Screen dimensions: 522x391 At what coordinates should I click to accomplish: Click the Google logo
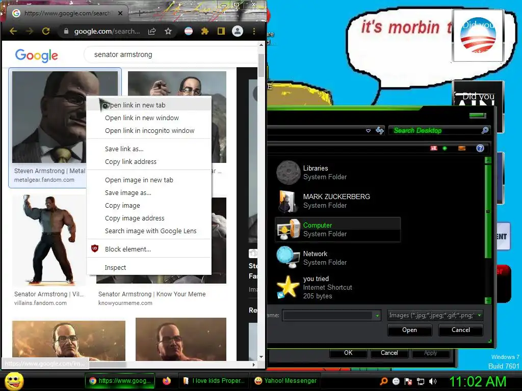coord(37,55)
